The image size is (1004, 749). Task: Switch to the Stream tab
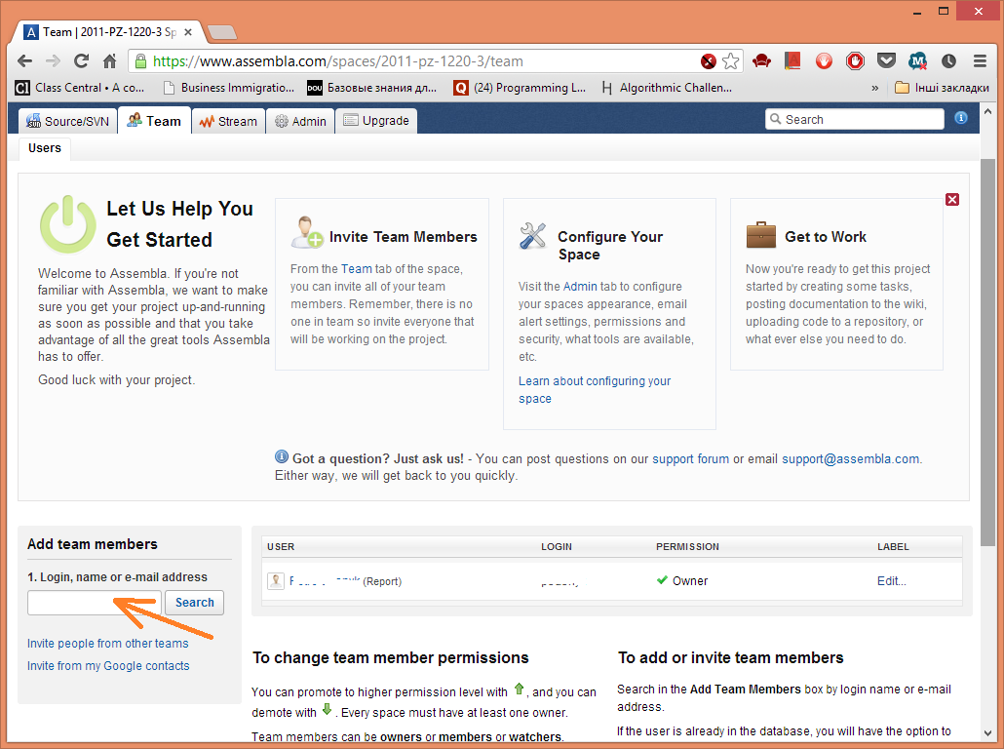point(228,121)
